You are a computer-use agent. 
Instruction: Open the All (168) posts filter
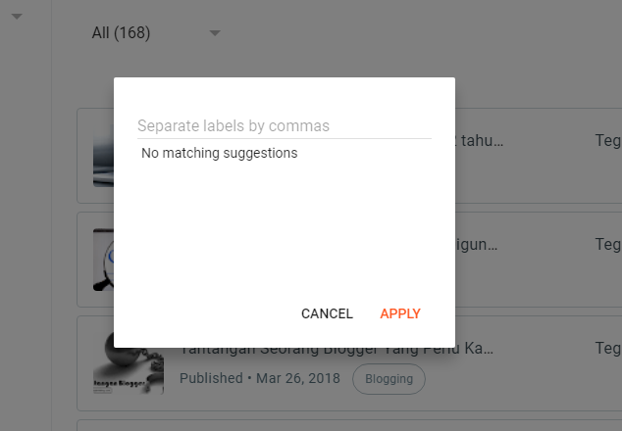[x=155, y=33]
